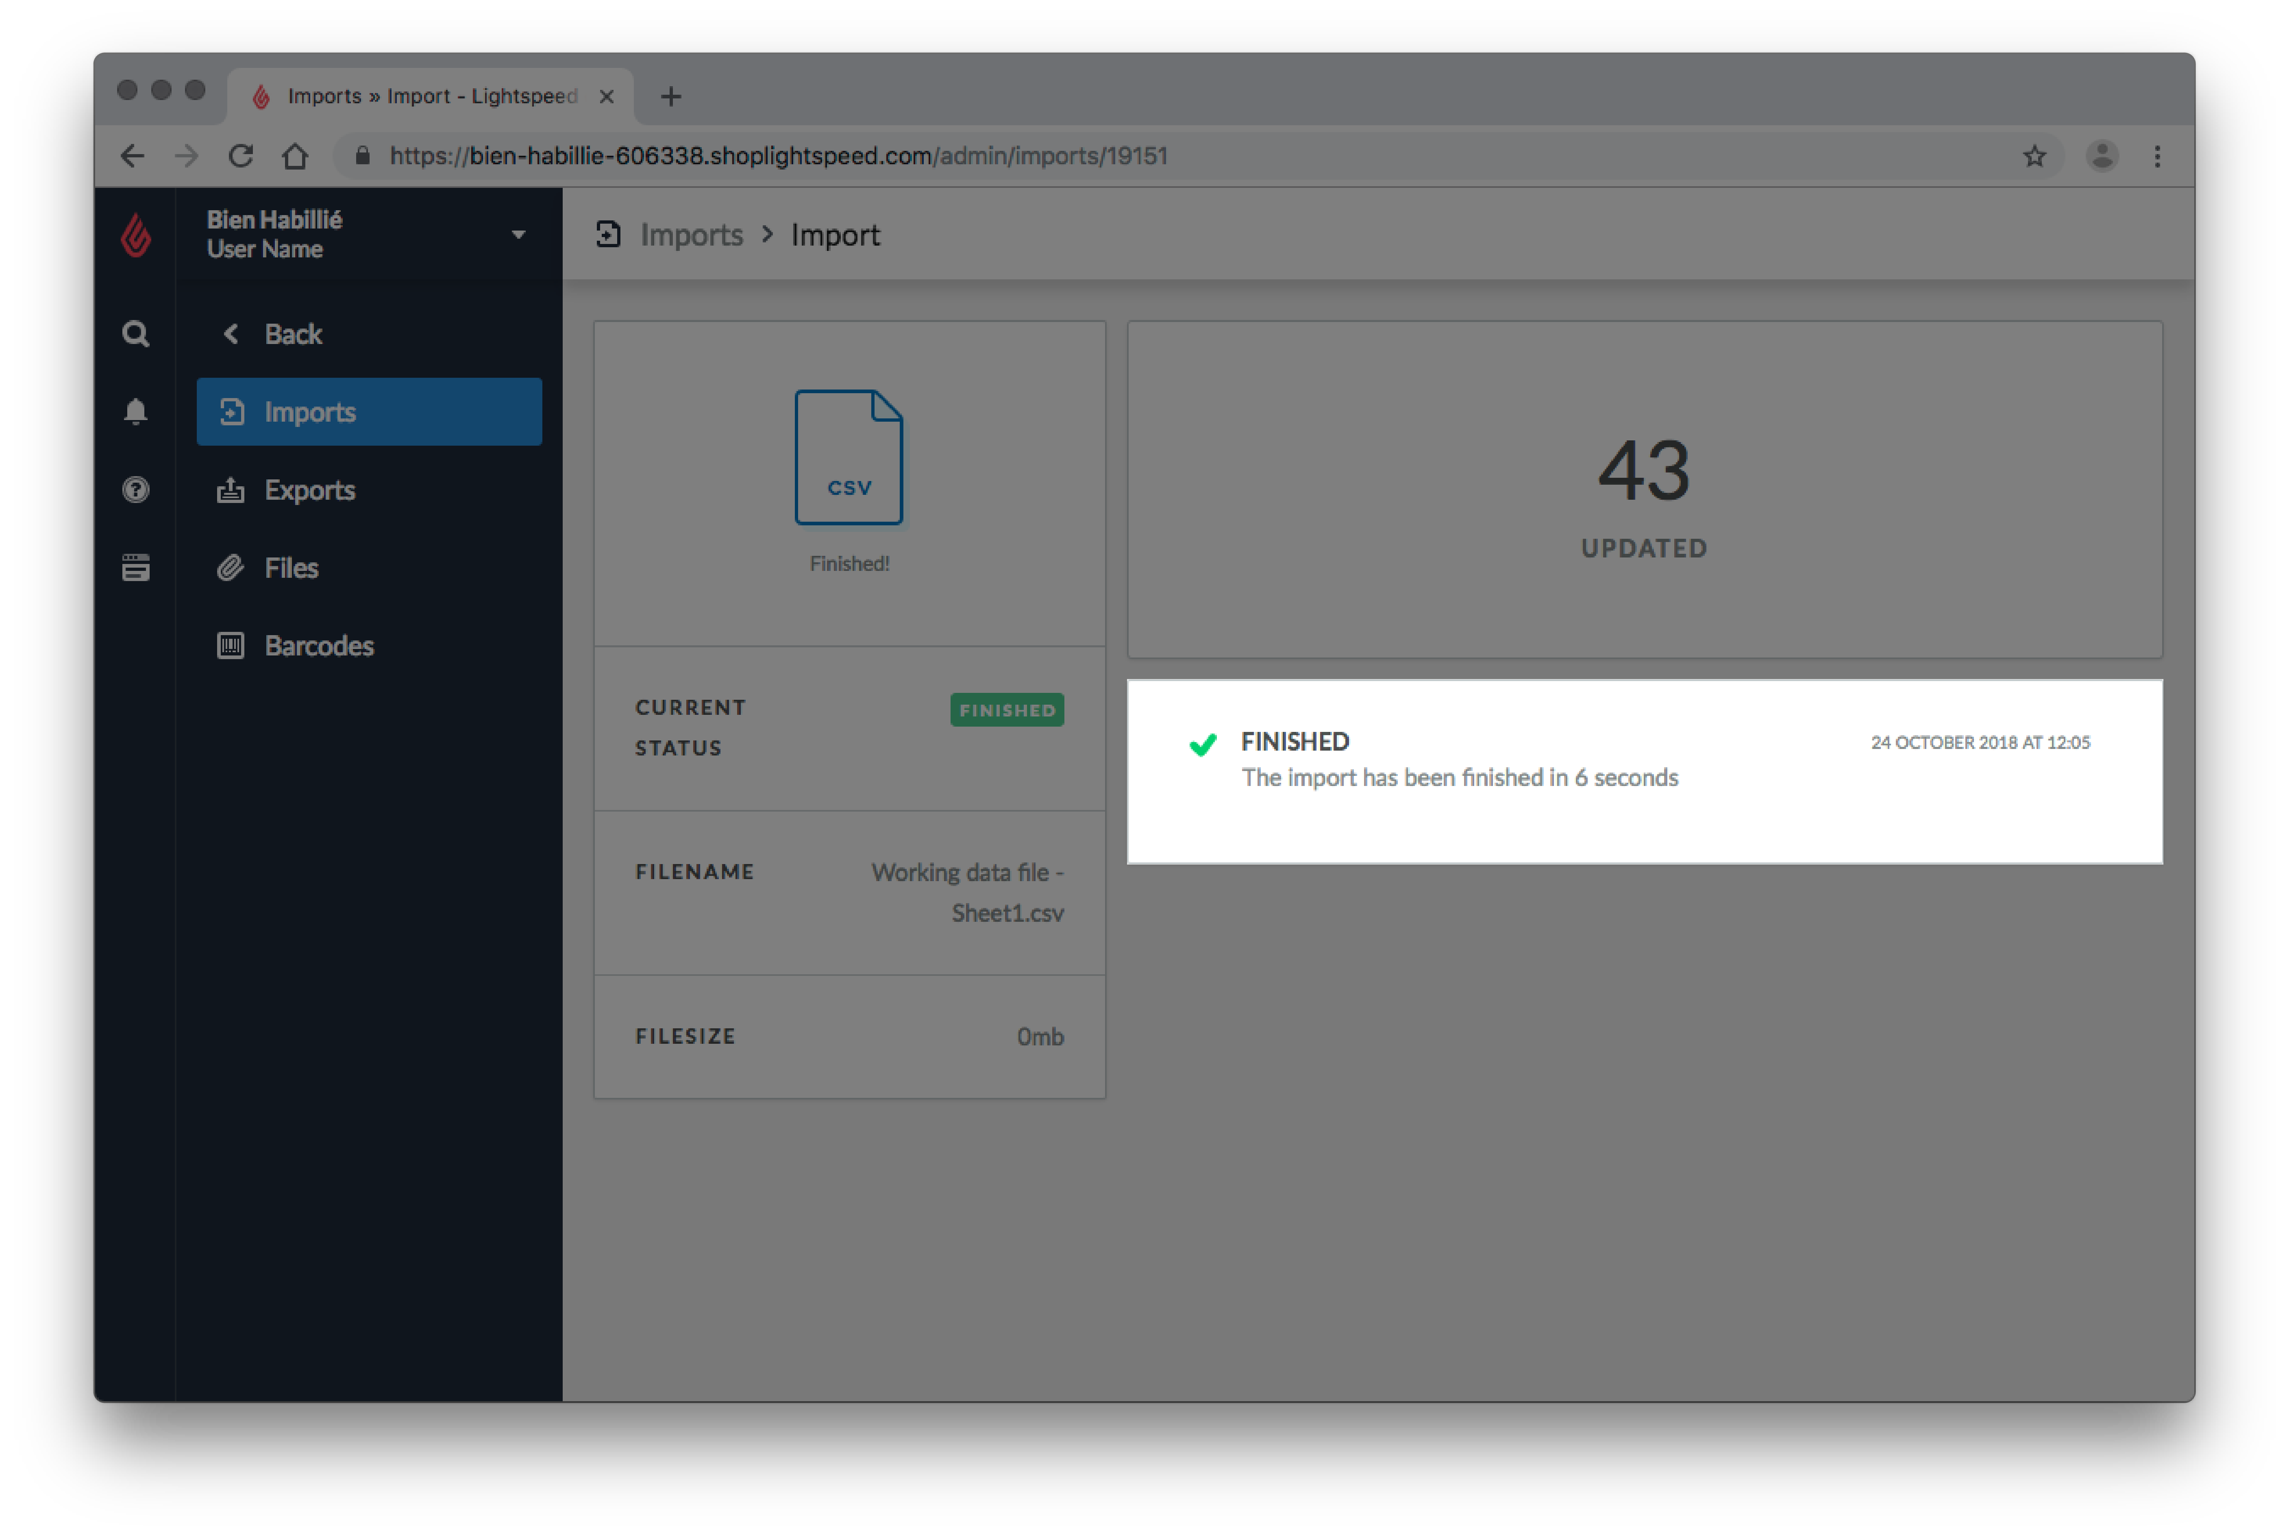Open Barcodes in the sidebar

[x=370, y=646]
